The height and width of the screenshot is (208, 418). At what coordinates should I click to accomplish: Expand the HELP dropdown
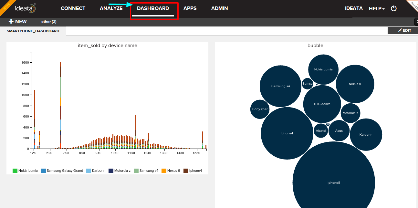coord(377,9)
